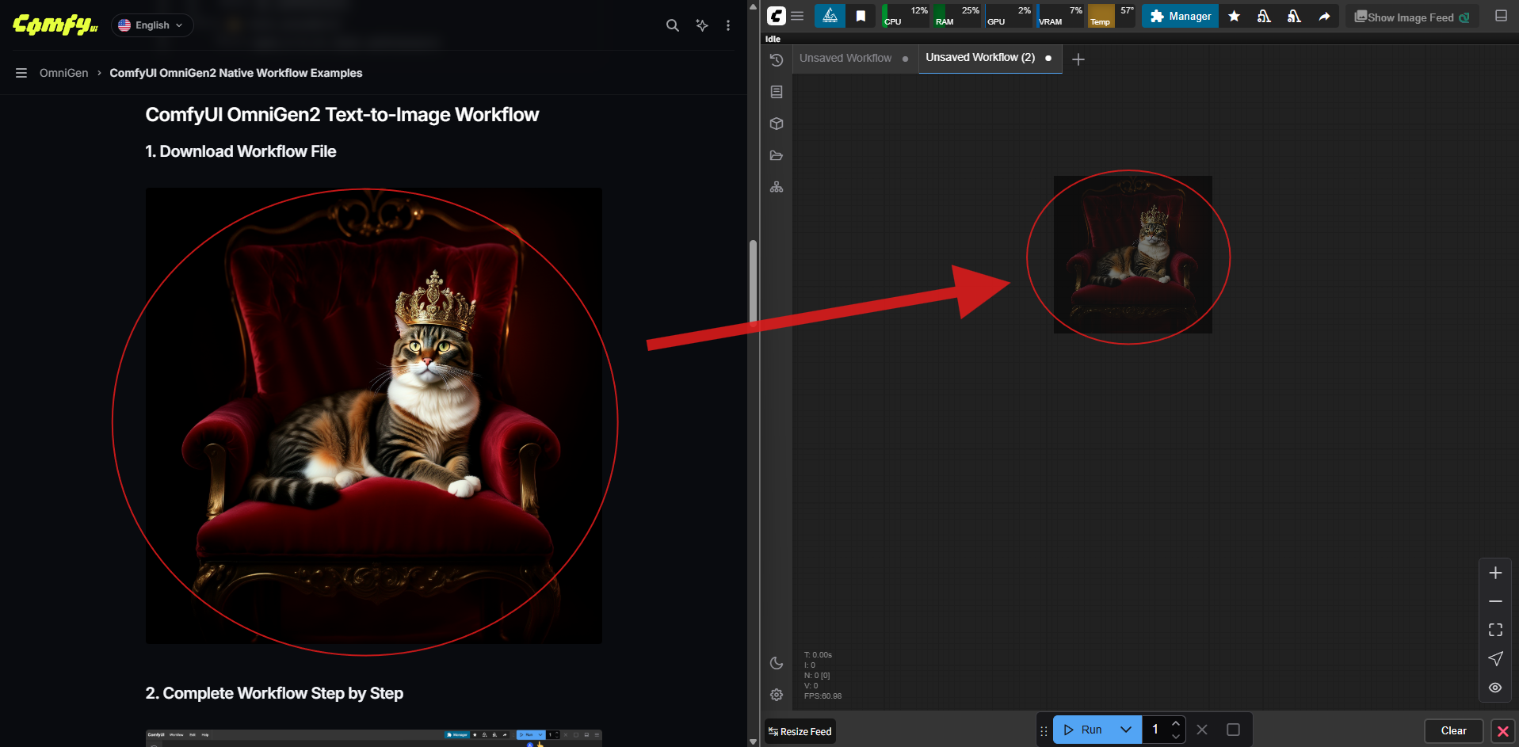1519x747 pixels.
Task: Click the first vacuum icon to unload models
Action: [1264, 16]
